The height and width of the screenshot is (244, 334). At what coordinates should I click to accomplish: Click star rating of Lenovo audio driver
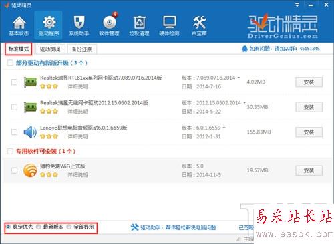coord(49,136)
